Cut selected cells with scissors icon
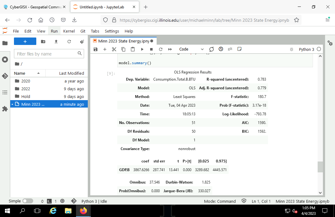Screen dimensions: 335x217 pos(114,49)
